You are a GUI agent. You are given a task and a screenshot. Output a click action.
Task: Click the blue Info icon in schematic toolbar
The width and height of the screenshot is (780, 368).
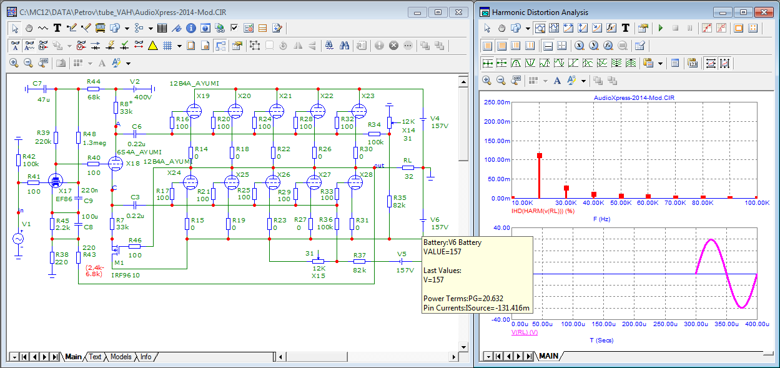191,28
